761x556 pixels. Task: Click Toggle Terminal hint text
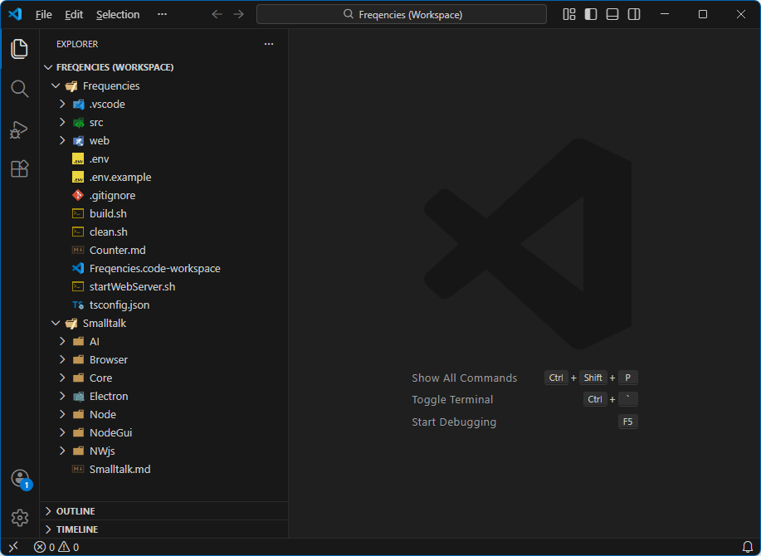(x=452, y=400)
